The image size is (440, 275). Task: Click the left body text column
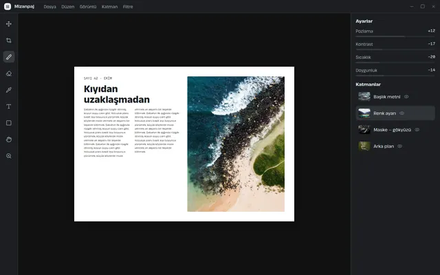click(x=107, y=133)
